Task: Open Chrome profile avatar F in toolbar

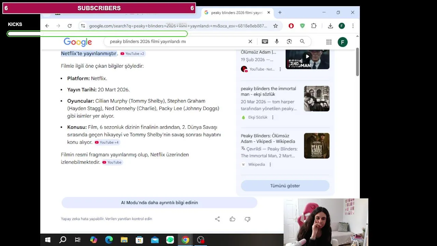Action: pyautogui.click(x=342, y=26)
